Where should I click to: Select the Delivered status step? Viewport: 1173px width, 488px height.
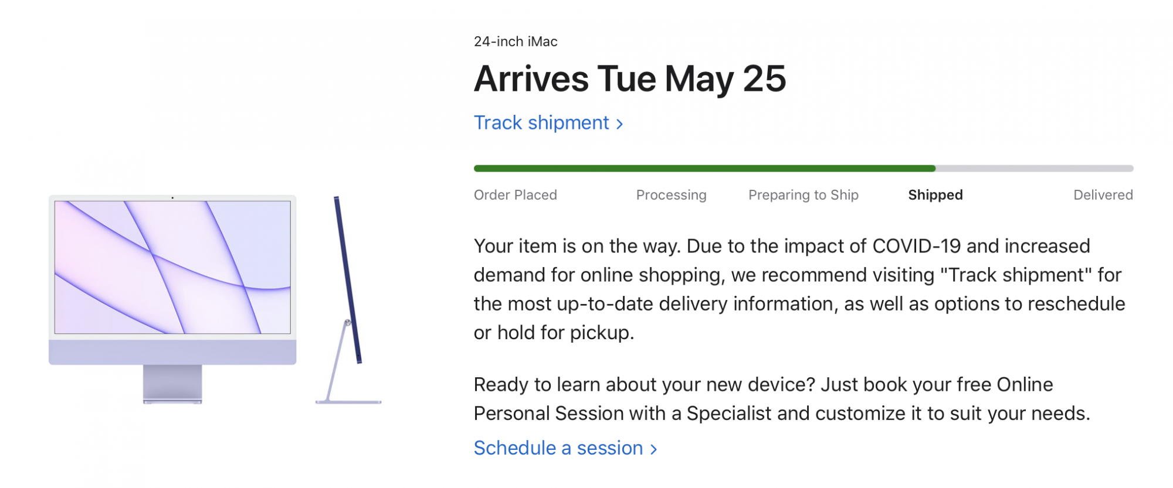coord(1103,195)
